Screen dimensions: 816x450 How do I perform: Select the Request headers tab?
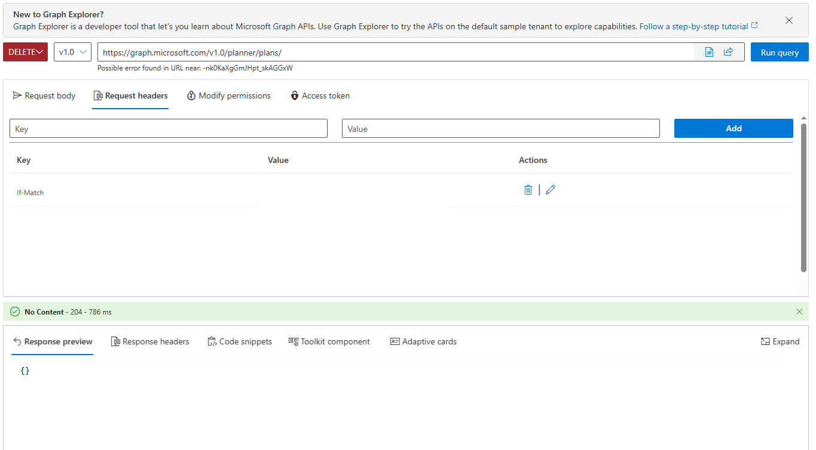(x=130, y=95)
